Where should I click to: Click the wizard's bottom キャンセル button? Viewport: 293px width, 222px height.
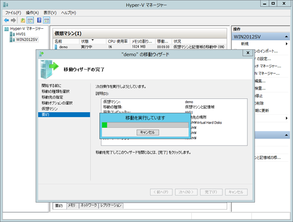pyautogui.click(x=236, y=192)
